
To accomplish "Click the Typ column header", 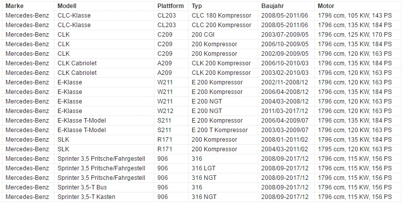I will point(223,6).
